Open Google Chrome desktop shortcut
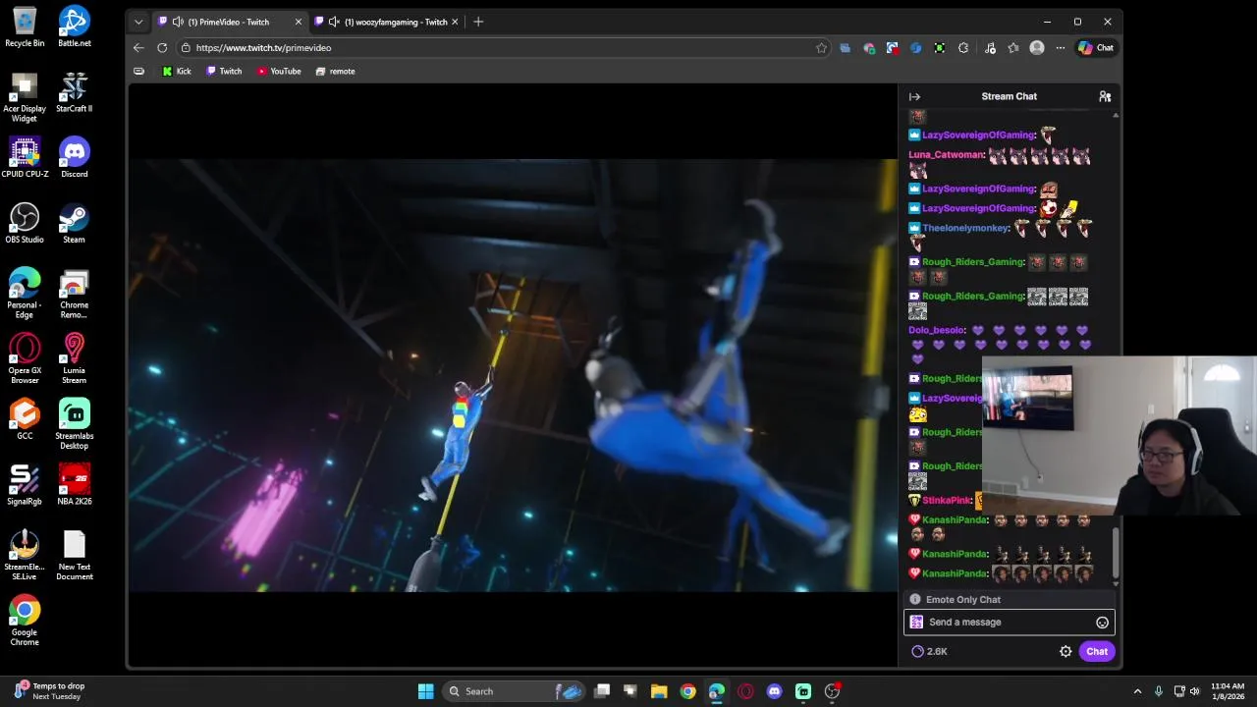Viewport: 1257px width, 707px height. 25,621
